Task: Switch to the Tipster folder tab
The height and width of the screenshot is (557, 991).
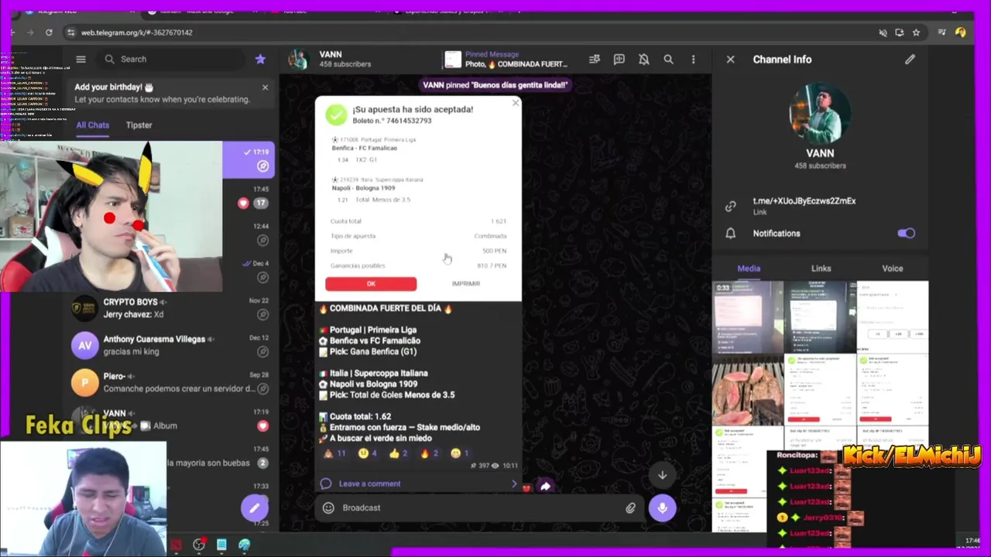Action: (139, 125)
